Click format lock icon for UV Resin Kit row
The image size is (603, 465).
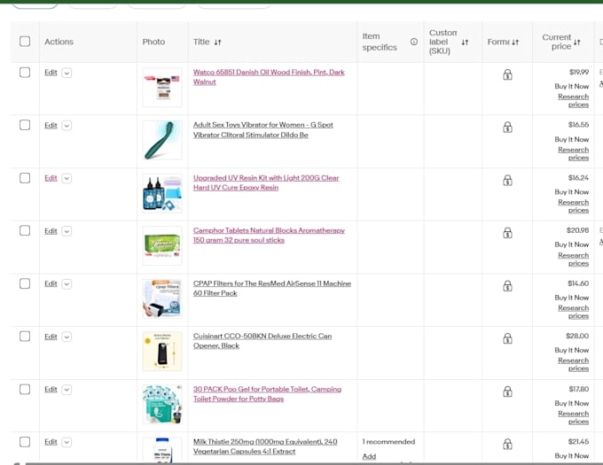click(507, 180)
